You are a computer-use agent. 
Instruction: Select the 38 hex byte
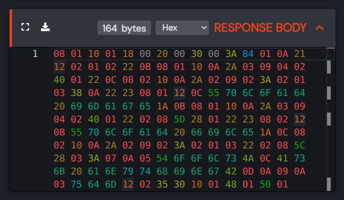point(76,92)
